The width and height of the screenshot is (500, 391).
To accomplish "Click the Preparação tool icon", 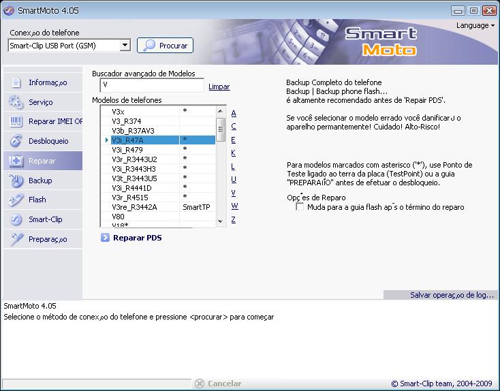I will coord(16,239).
